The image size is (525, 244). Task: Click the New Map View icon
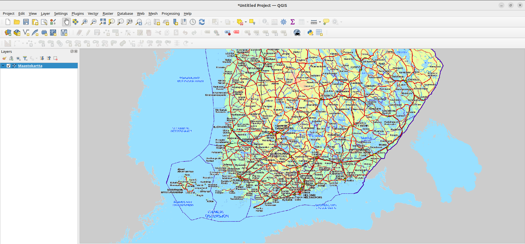(x=157, y=22)
